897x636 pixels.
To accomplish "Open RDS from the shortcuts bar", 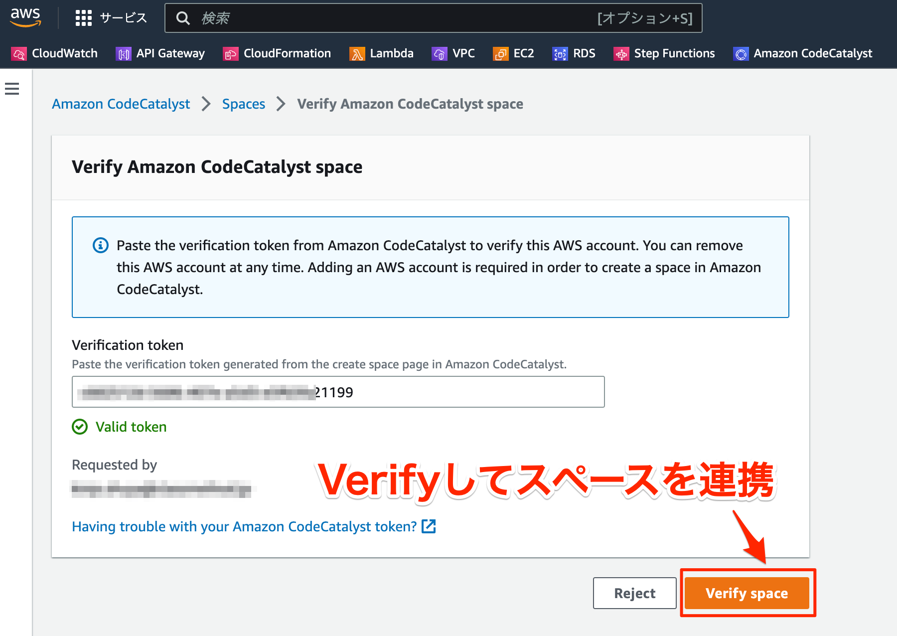I will 559,53.
